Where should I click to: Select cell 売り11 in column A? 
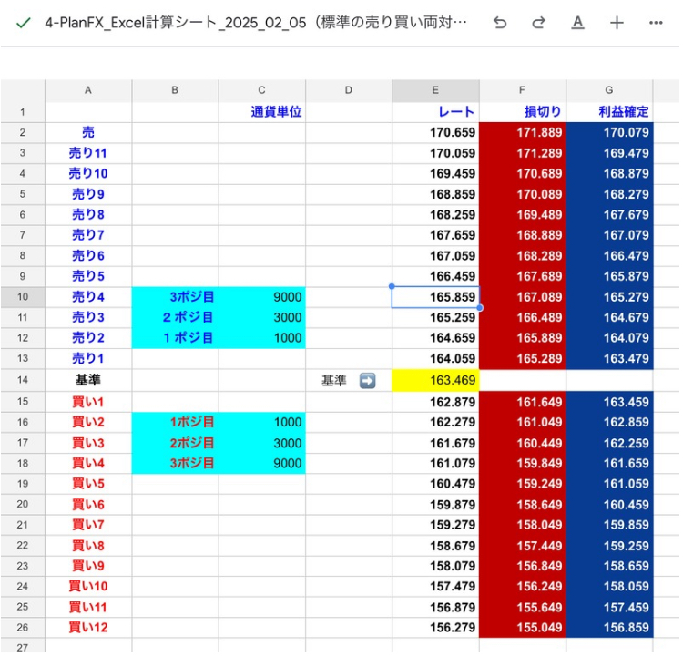pyautogui.click(x=88, y=153)
